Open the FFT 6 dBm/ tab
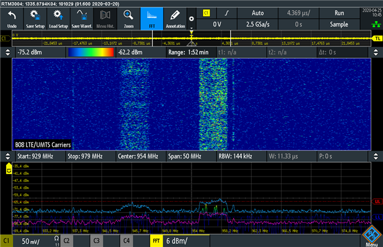The height and width of the screenshot is (247, 383). pyautogui.click(x=179, y=241)
